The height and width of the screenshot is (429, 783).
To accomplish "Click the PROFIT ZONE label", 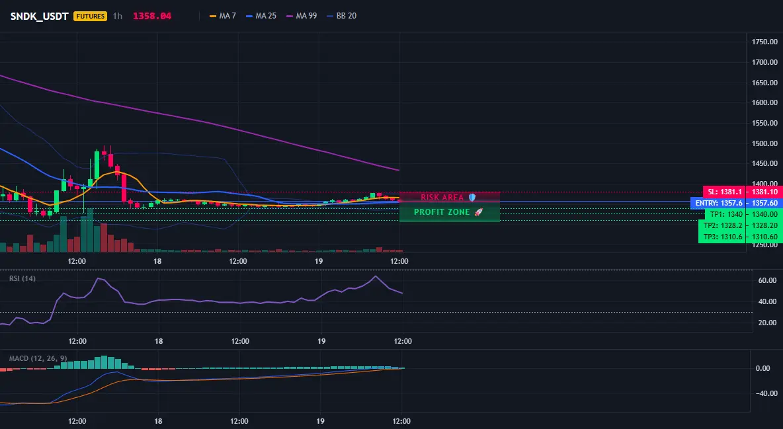I will (x=442, y=212).
